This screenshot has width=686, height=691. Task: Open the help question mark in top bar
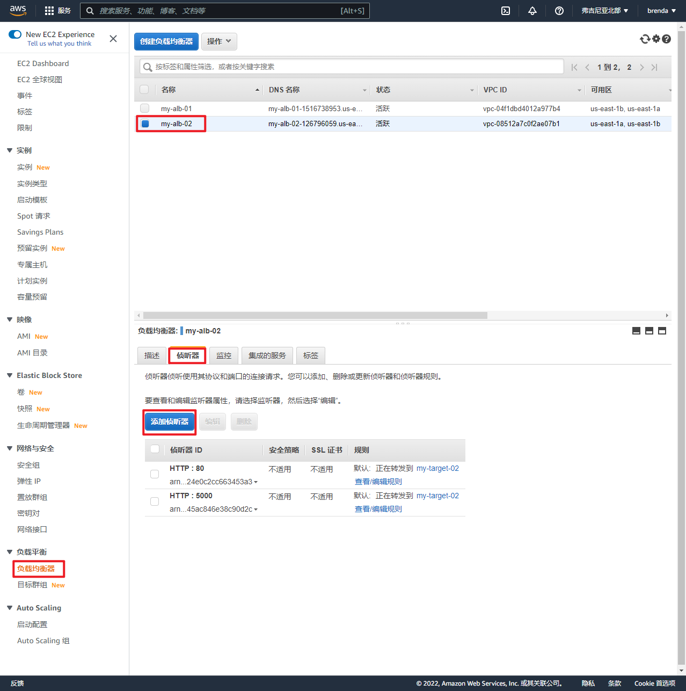point(559,11)
